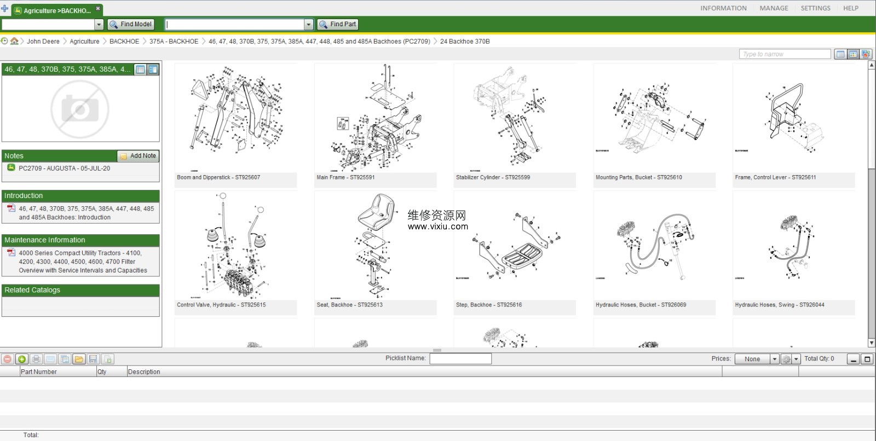876x441 pixels.
Task: Open the Prices None dropdown
Action: tap(757, 359)
